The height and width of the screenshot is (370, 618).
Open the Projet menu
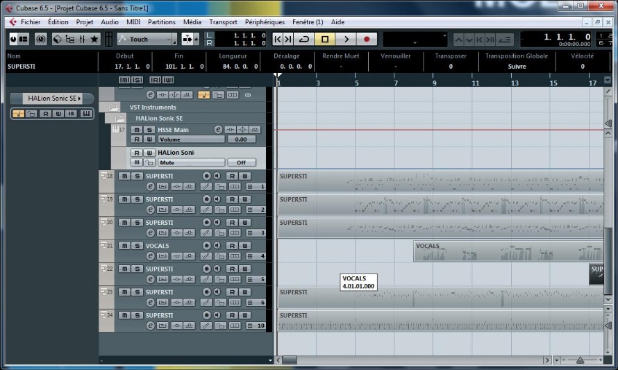(x=84, y=22)
